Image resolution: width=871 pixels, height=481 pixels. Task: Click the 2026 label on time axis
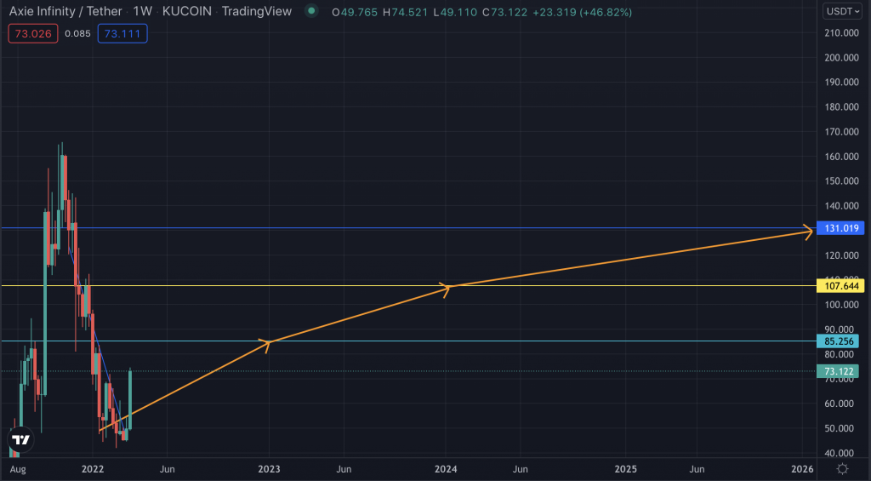pos(802,469)
